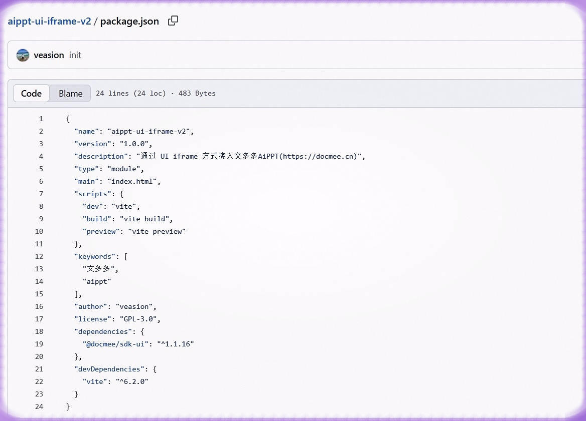The width and height of the screenshot is (586, 421).
Task: Select line number 1 in the gutter
Action: (x=41, y=119)
